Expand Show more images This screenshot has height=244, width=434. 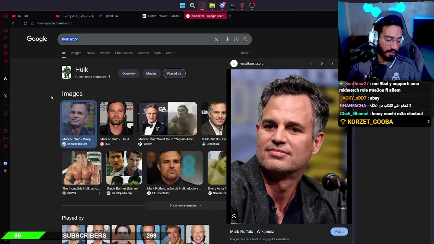[x=185, y=205]
